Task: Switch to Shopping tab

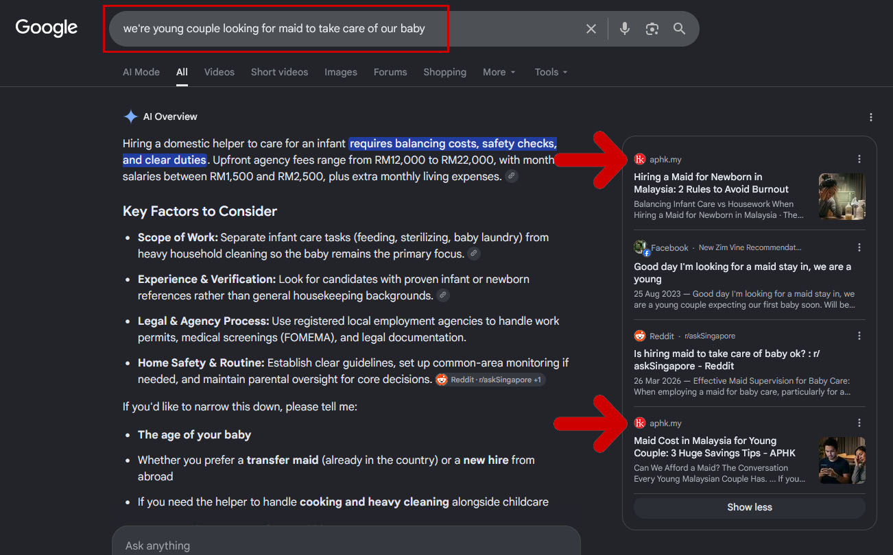Action: pos(444,72)
